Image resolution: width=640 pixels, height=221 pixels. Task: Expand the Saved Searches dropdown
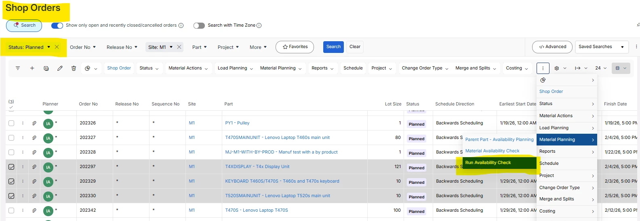pos(602,47)
